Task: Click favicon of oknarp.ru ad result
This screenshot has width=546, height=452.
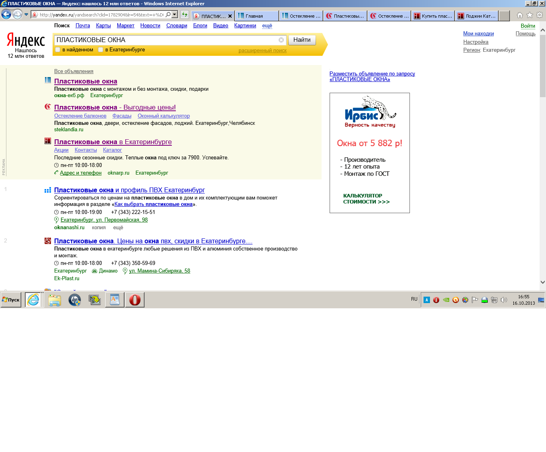Action: (x=48, y=141)
